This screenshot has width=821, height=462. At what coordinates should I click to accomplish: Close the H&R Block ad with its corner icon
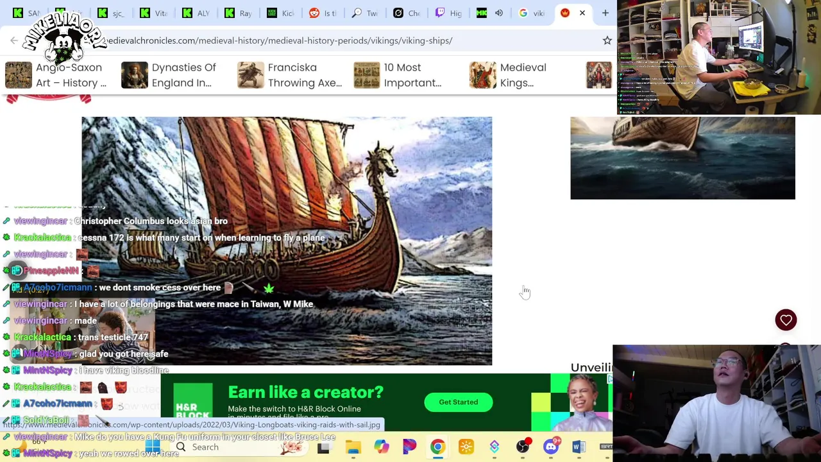[610, 379]
